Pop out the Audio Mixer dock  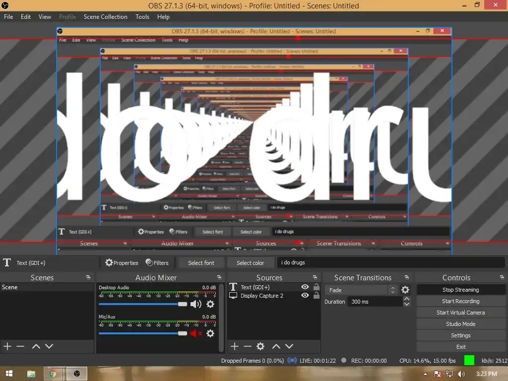click(x=219, y=278)
